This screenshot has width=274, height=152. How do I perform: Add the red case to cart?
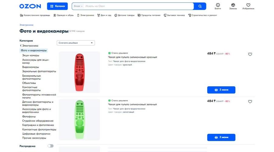click(x=221, y=90)
